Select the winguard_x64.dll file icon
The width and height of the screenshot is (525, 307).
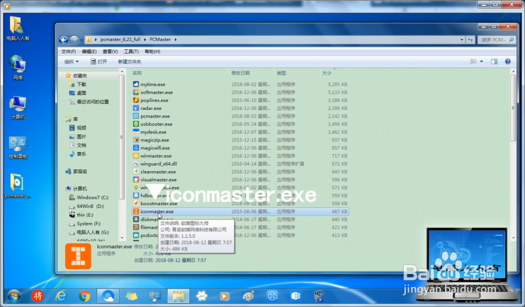[x=135, y=164]
